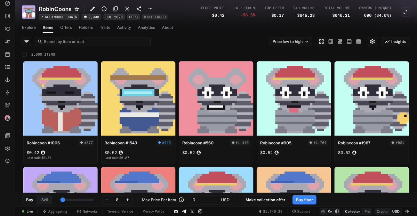417x216 pixels.
Task: Open the tokens icon in sidebar
Action: point(7,29)
